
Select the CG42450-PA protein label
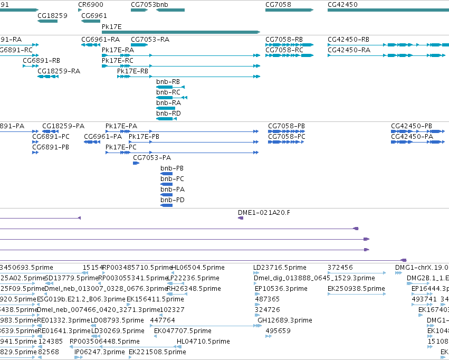coord(412,137)
